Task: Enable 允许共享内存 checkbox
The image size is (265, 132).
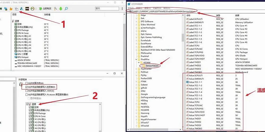Action: [26, 83]
